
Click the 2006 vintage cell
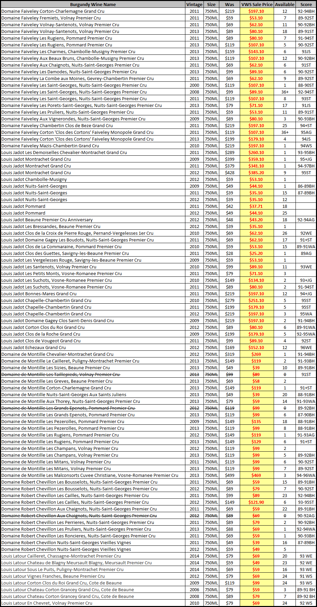[194, 590]
